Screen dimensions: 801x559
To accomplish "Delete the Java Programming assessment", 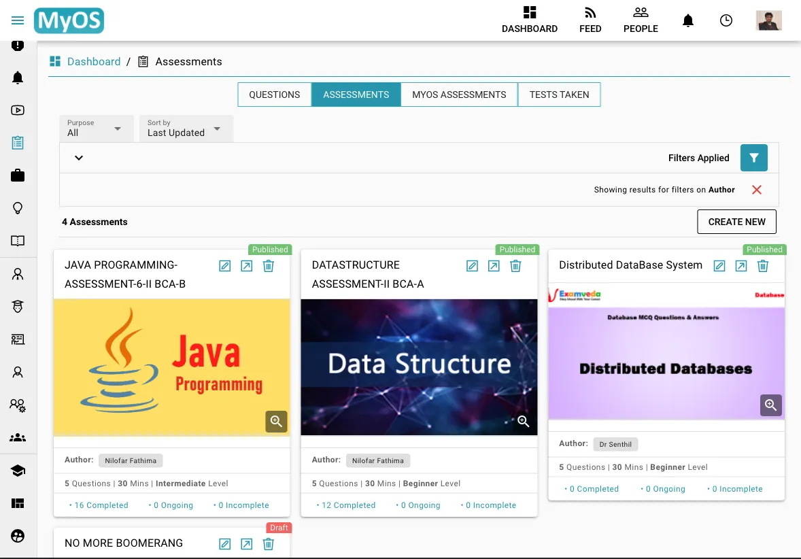I will [268, 266].
